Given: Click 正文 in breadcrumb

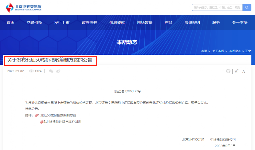Looking at the screenshot, I should click(248, 51).
